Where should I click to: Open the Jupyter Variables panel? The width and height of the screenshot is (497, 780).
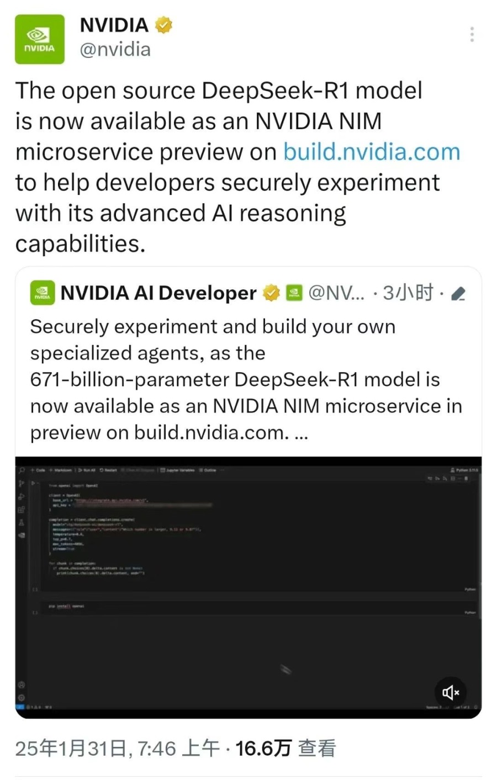tap(177, 470)
